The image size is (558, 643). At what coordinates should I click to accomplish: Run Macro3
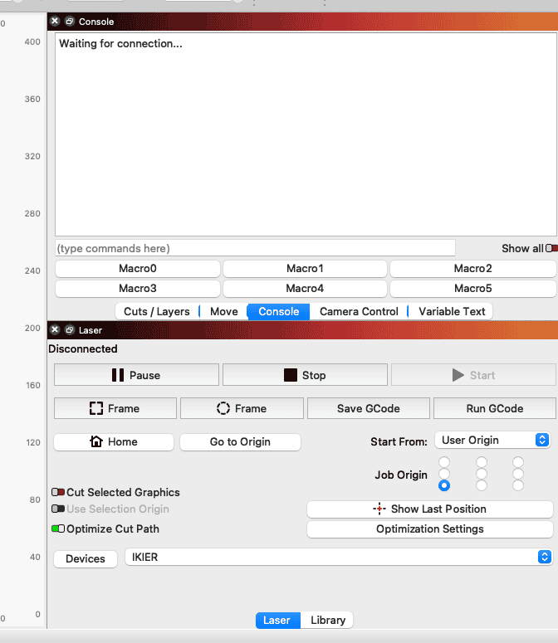(138, 288)
